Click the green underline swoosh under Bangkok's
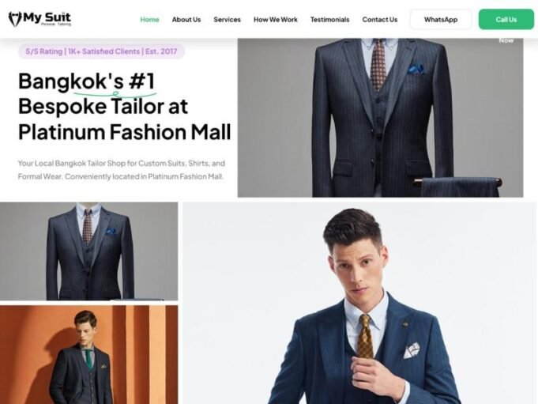538x404 pixels. coord(115,93)
